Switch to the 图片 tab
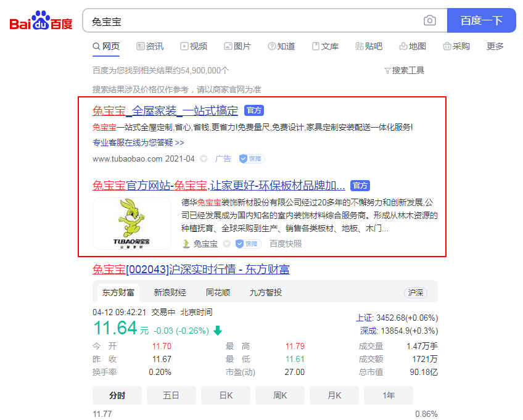Viewport: 523px width, 420px height. [x=237, y=46]
